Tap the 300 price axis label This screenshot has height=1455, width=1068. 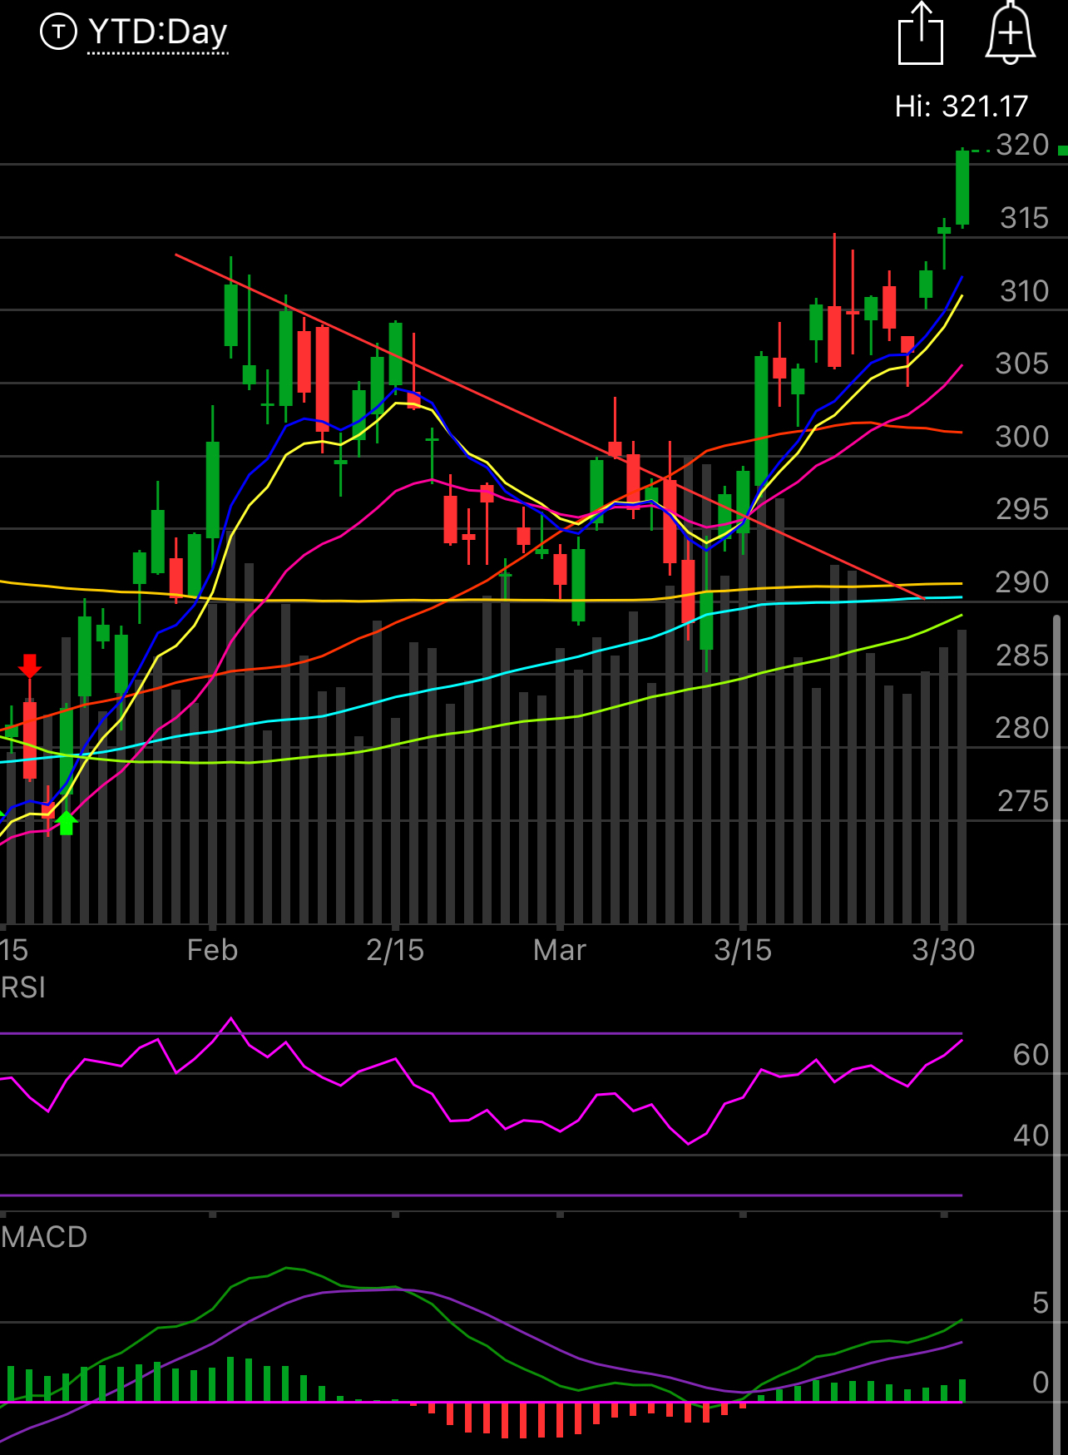[x=1022, y=437]
